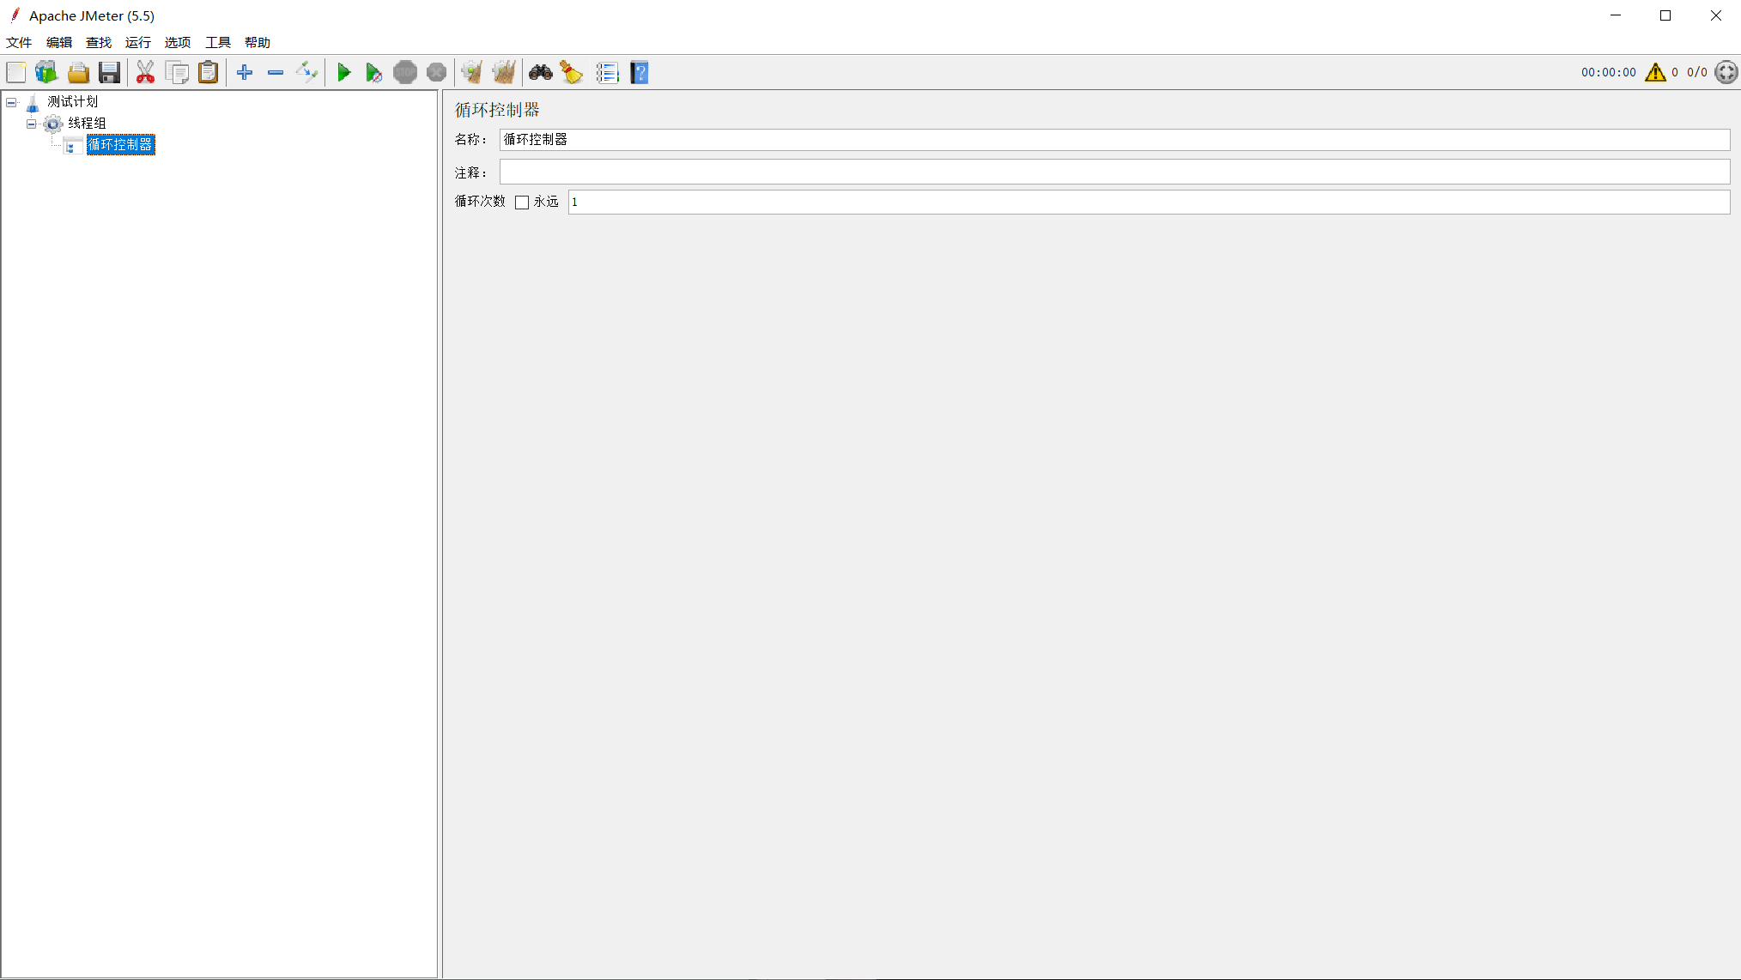The height and width of the screenshot is (980, 1741).
Task: Open Search with binoculars icon
Action: click(541, 73)
